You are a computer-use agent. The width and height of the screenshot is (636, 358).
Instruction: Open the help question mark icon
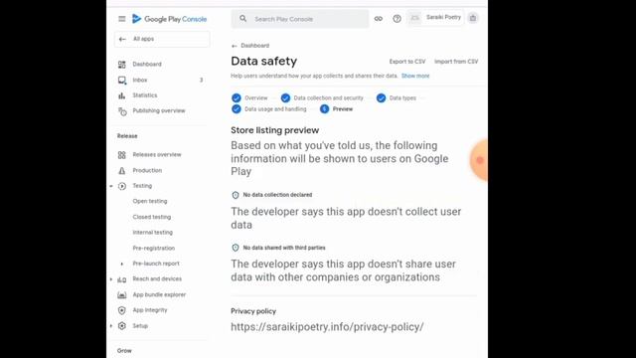pyautogui.click(x=397, y=19)
